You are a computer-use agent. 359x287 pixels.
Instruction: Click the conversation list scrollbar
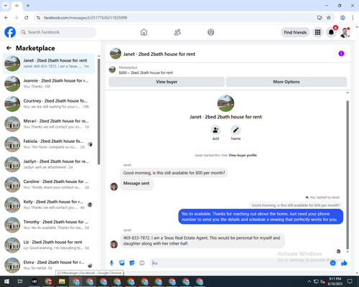[x=99, y=111]
